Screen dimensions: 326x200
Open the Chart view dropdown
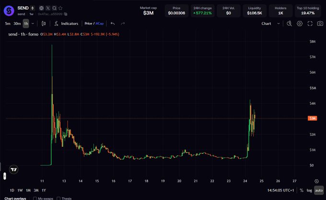[271, 23]
